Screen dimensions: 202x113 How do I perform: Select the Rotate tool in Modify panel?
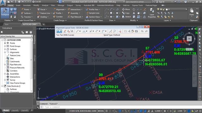(x=134, y=9)
